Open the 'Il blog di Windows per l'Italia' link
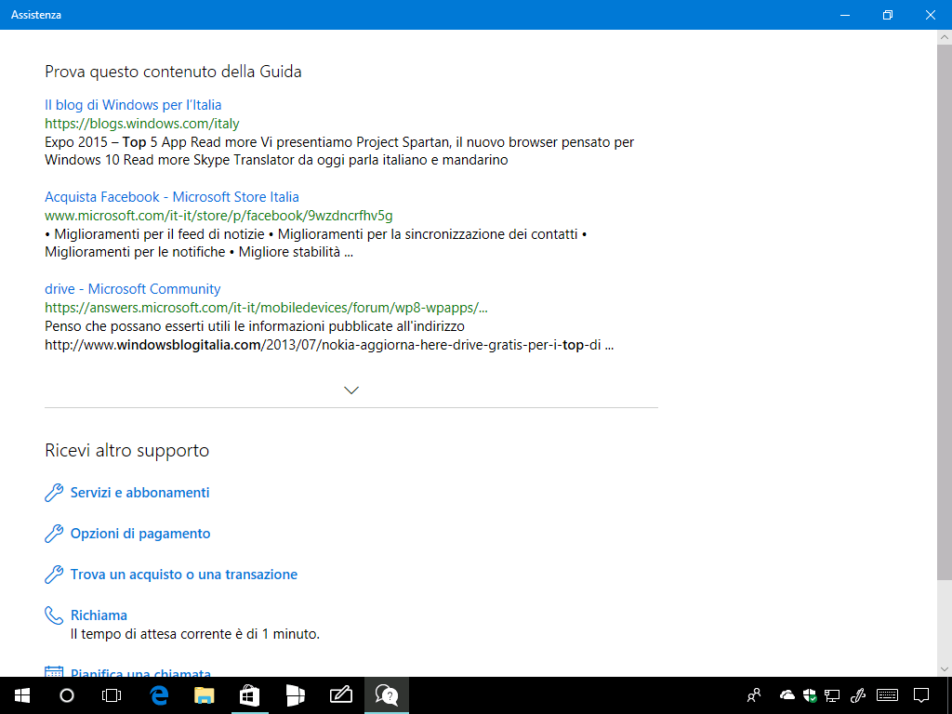 click(x=133, y=105)
